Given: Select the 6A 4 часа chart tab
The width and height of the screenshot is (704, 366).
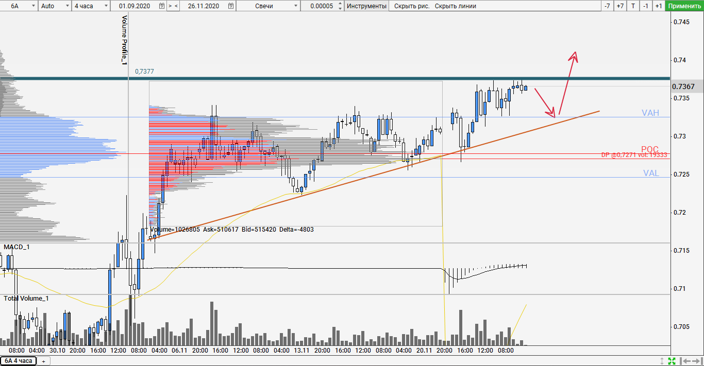Looking at the screenshot, I should pos(19,361).
